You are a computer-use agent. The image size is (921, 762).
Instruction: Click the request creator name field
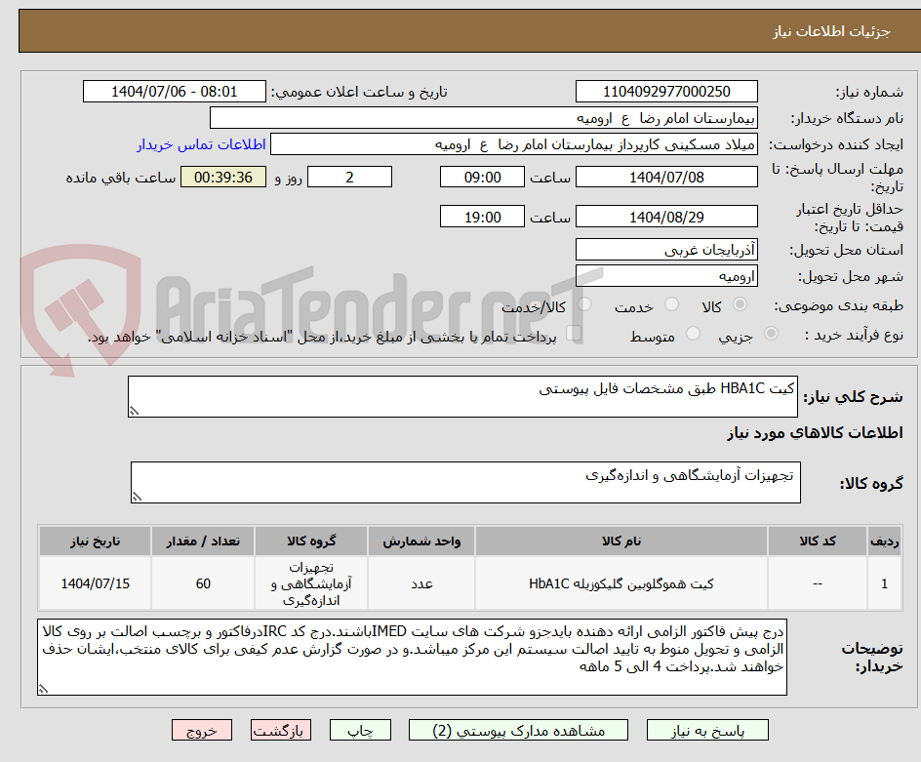(x=514, y=144)
